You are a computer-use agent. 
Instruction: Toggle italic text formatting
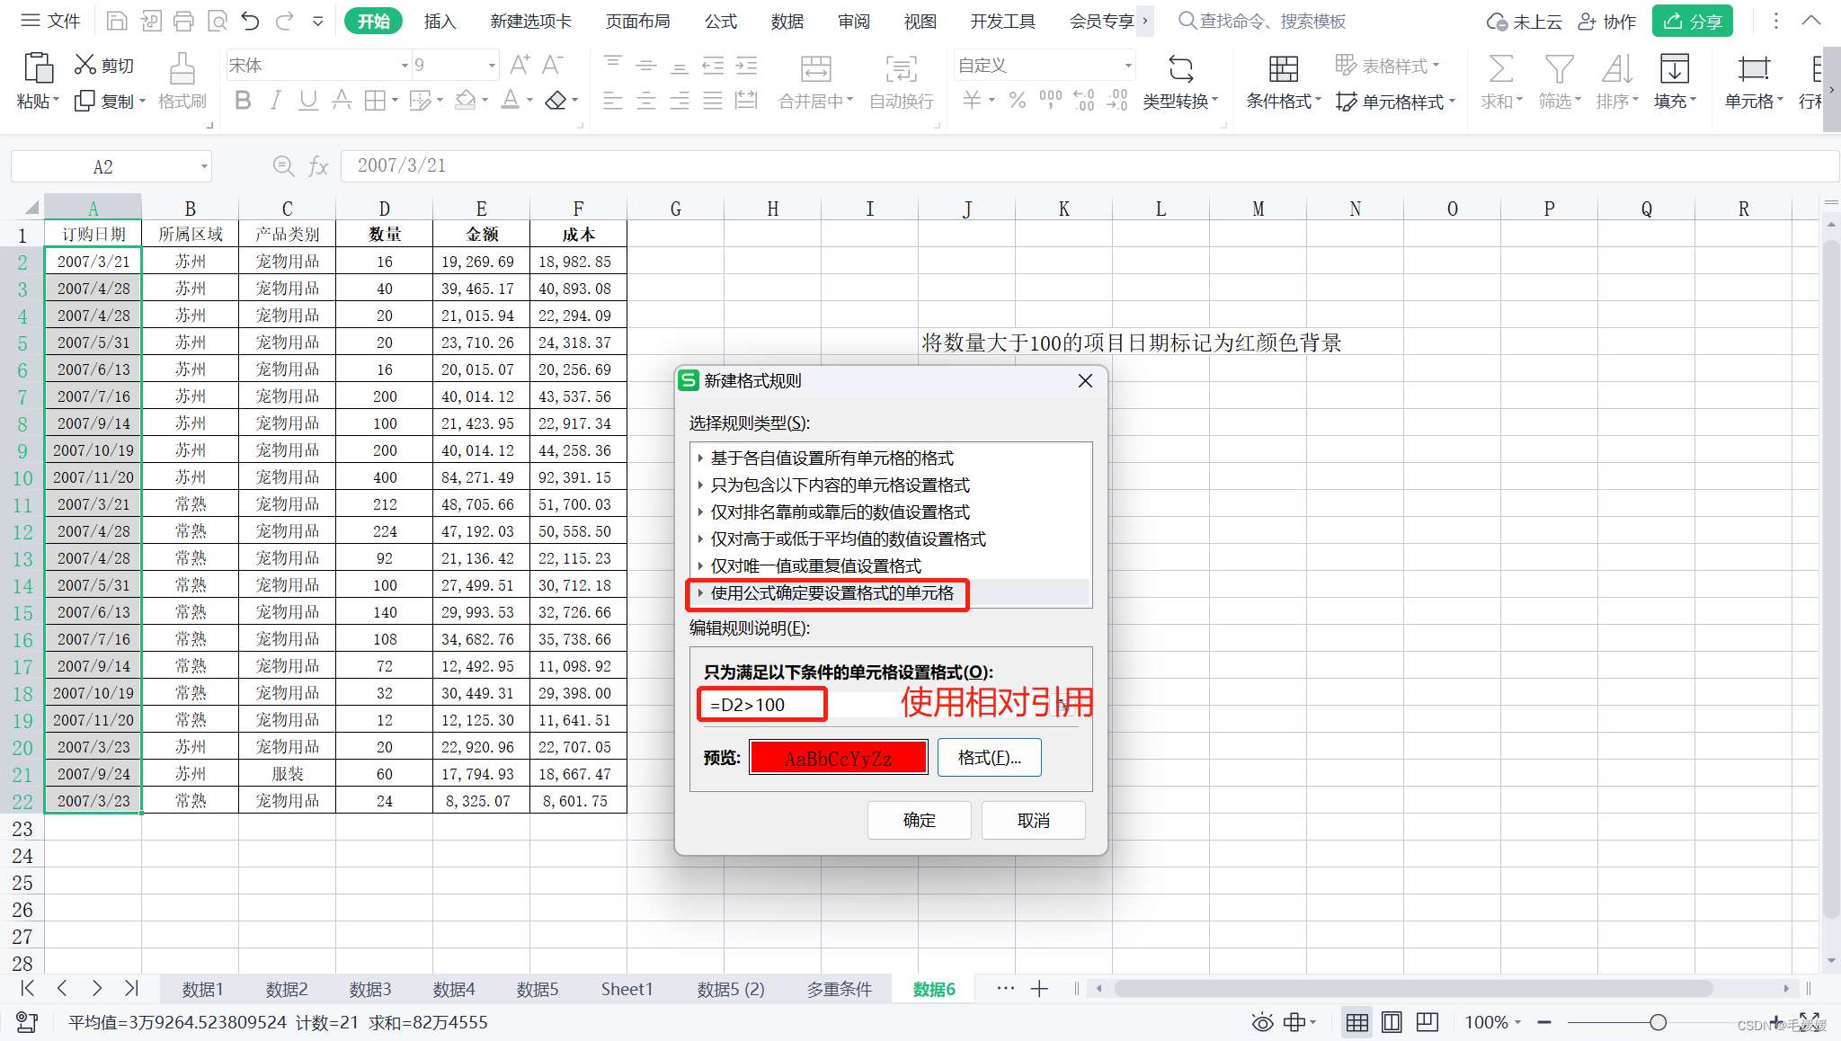click(x=275, y=100)
